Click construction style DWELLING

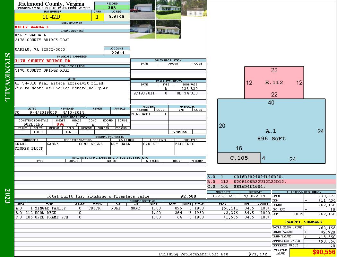pyautogui.click(x=33, y=124)
